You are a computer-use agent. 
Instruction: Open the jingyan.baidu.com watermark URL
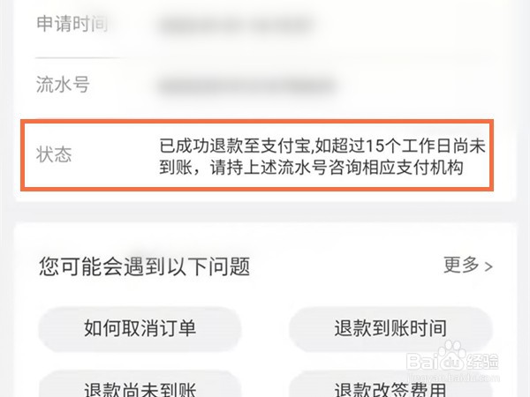453,377
